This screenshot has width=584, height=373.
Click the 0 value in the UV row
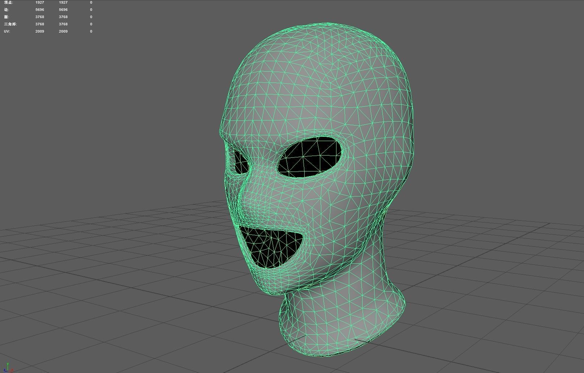coord(91,31)
